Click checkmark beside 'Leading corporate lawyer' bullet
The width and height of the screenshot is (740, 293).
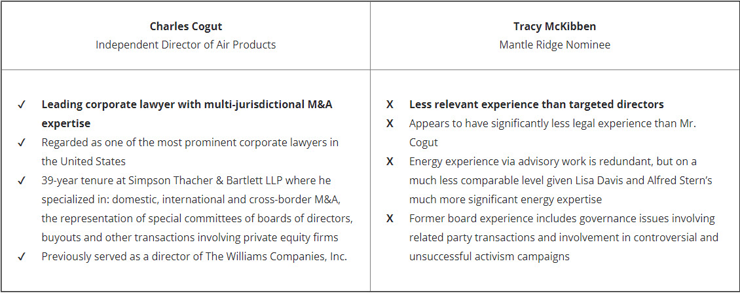(22, 104)
